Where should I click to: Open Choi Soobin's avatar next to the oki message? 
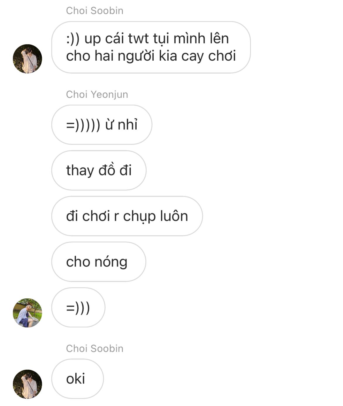point(28,384)
